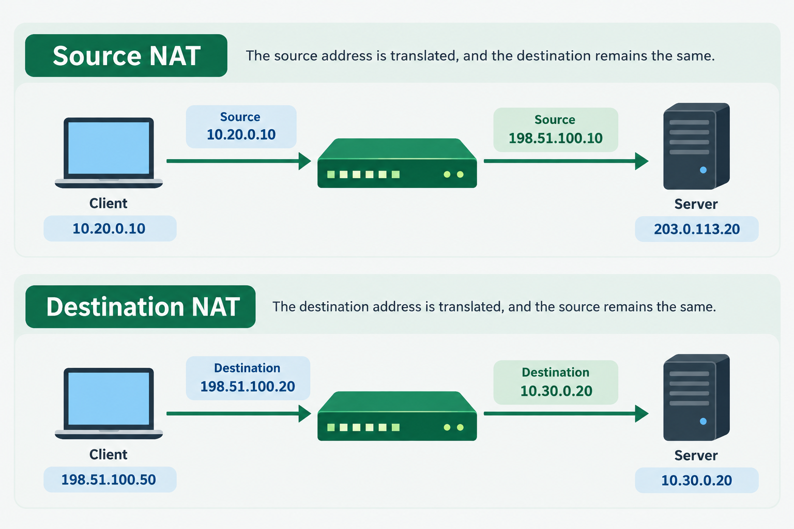Click client address 198.51.100.50

tap(110, 479)
